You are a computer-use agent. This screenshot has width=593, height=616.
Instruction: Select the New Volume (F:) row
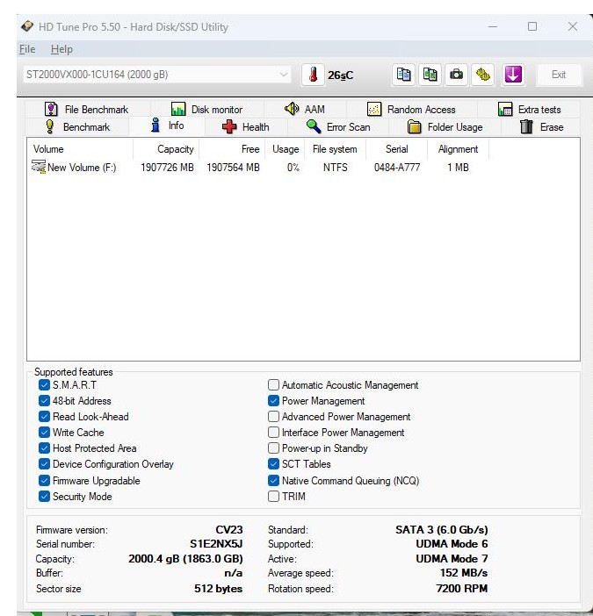click(x=81, y=168)
